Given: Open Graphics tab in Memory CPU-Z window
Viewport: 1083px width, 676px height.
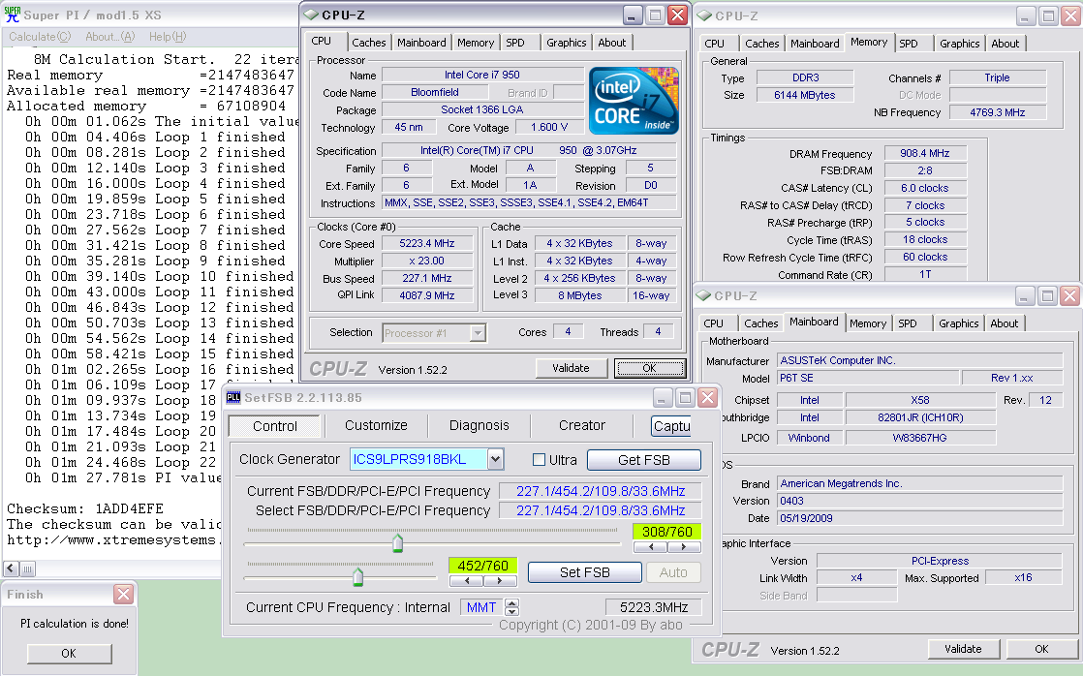Looking at the screenshot, I should pyautogui.click(x=959, y=43).
